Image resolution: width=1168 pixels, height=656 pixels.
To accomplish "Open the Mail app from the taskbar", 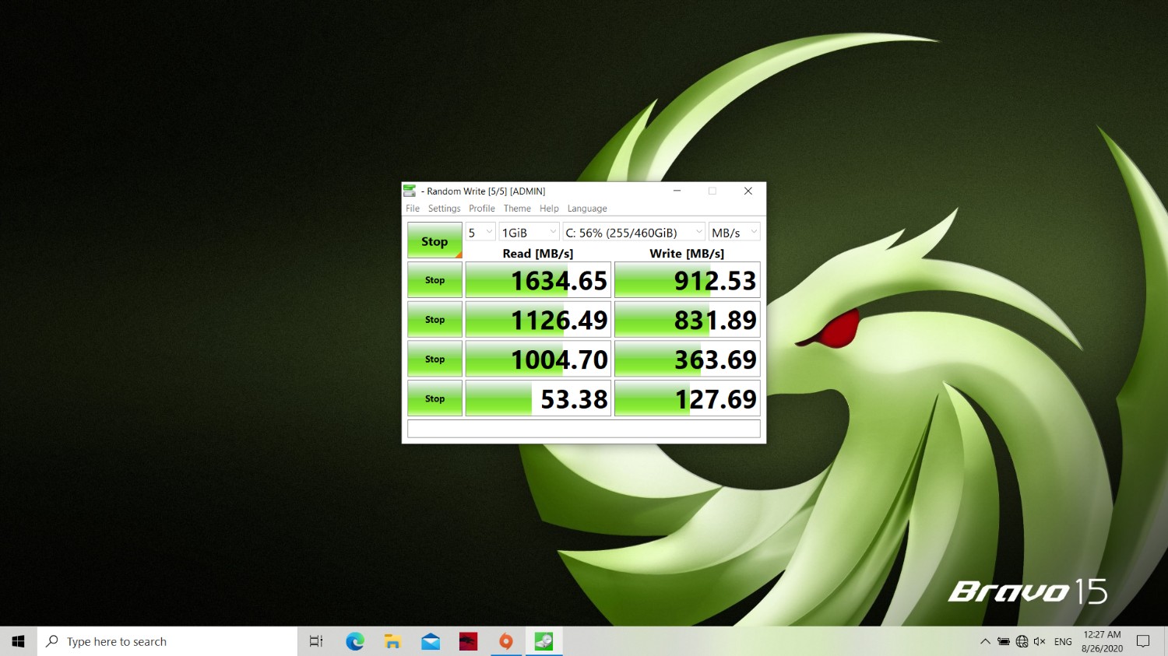I will click(x=431, y=641).
